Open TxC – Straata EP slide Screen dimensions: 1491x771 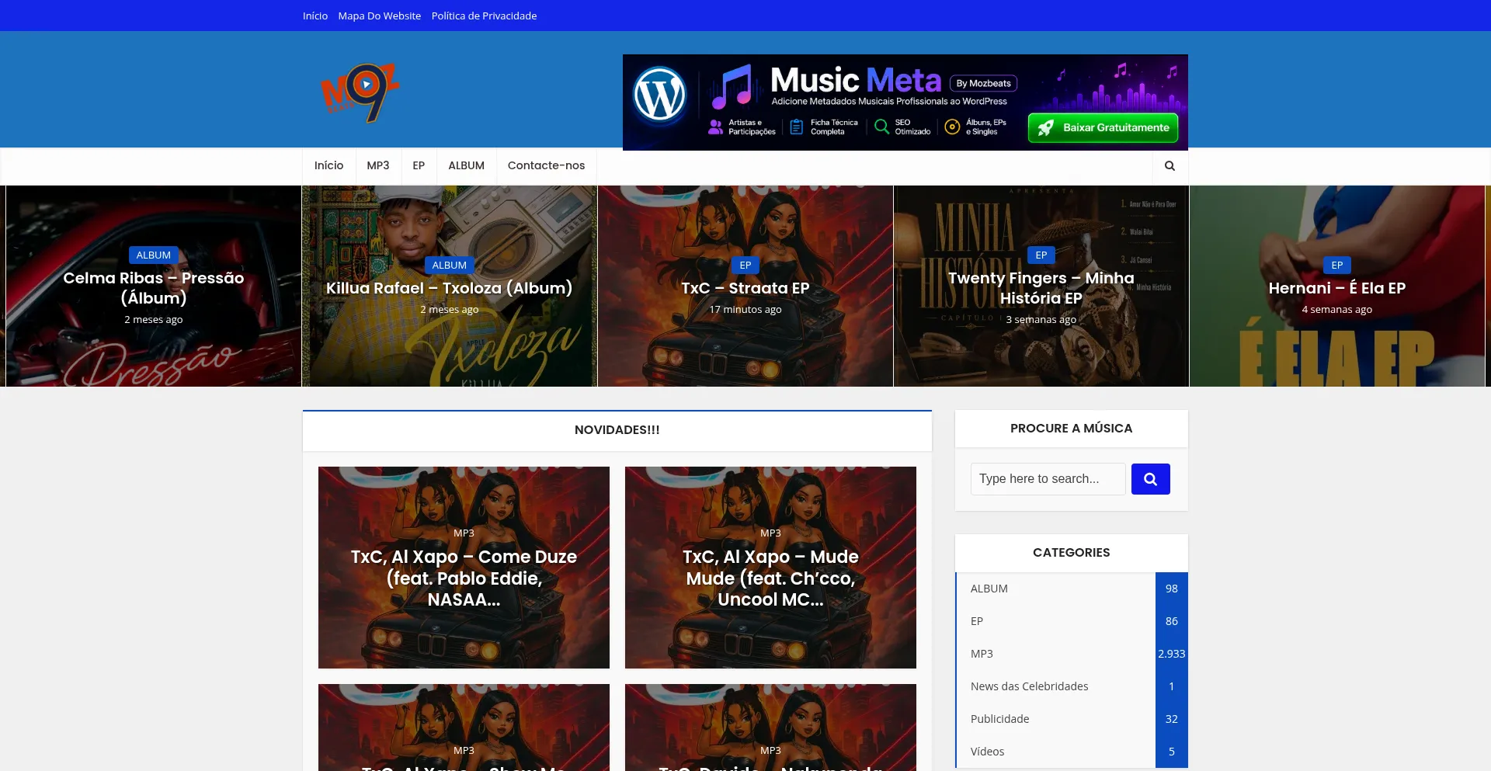pos(745,288)
